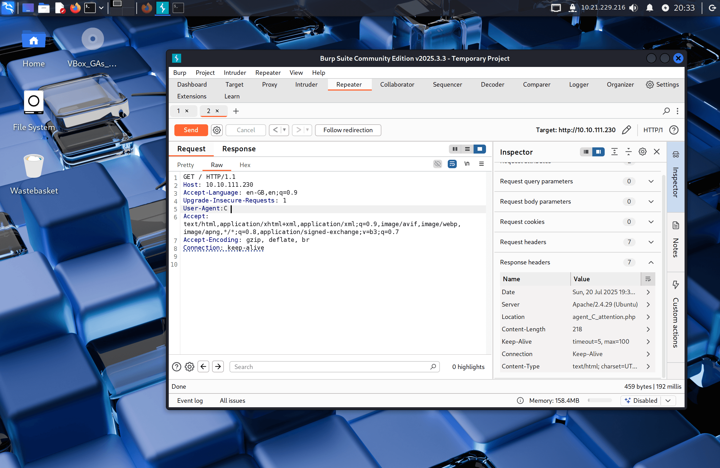The image size is (720, 468).
Task: Open AI Disabled dropdown arrow
Action: [668, 400]
